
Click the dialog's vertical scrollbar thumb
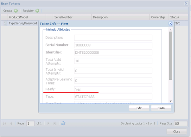[170, 56]
